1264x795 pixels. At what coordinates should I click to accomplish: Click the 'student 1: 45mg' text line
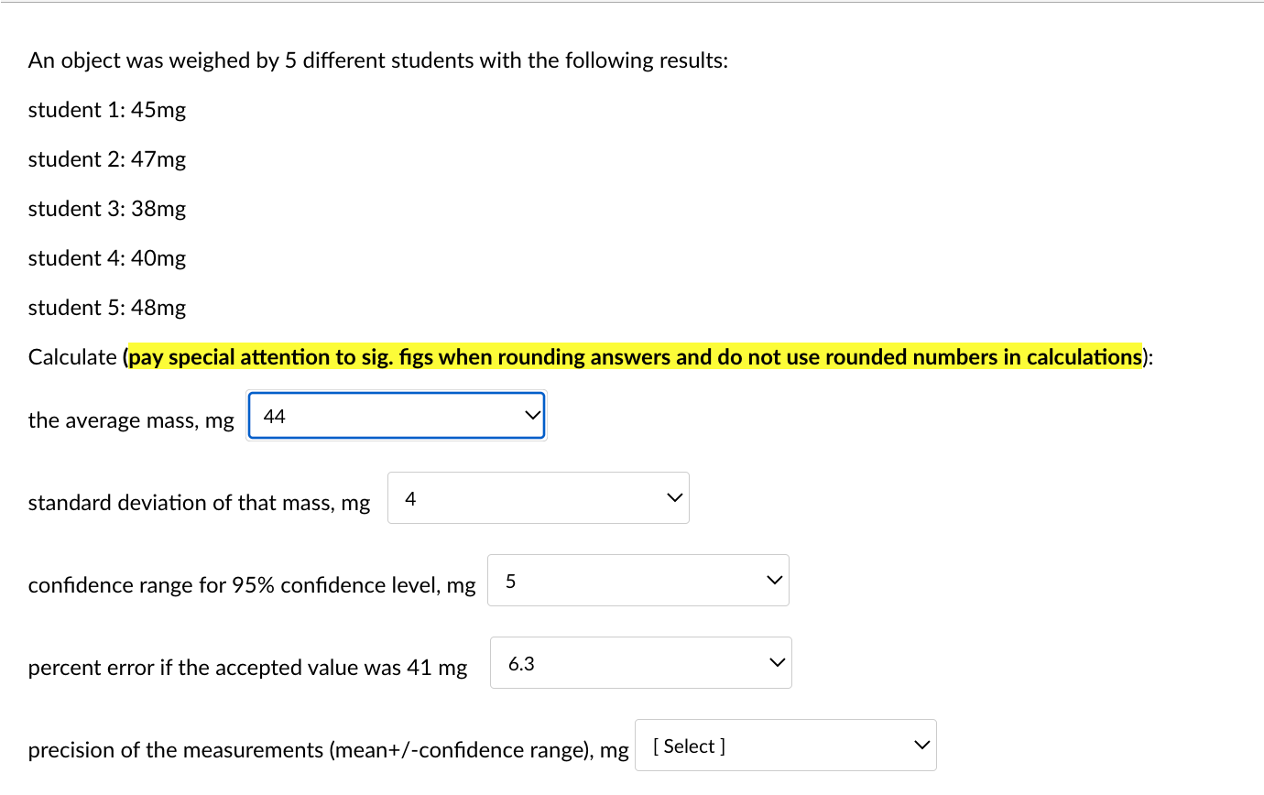107,110
